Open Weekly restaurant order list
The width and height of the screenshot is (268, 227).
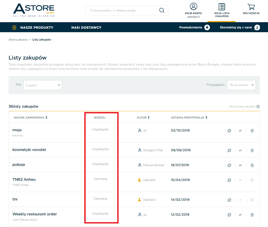(35, 214)
